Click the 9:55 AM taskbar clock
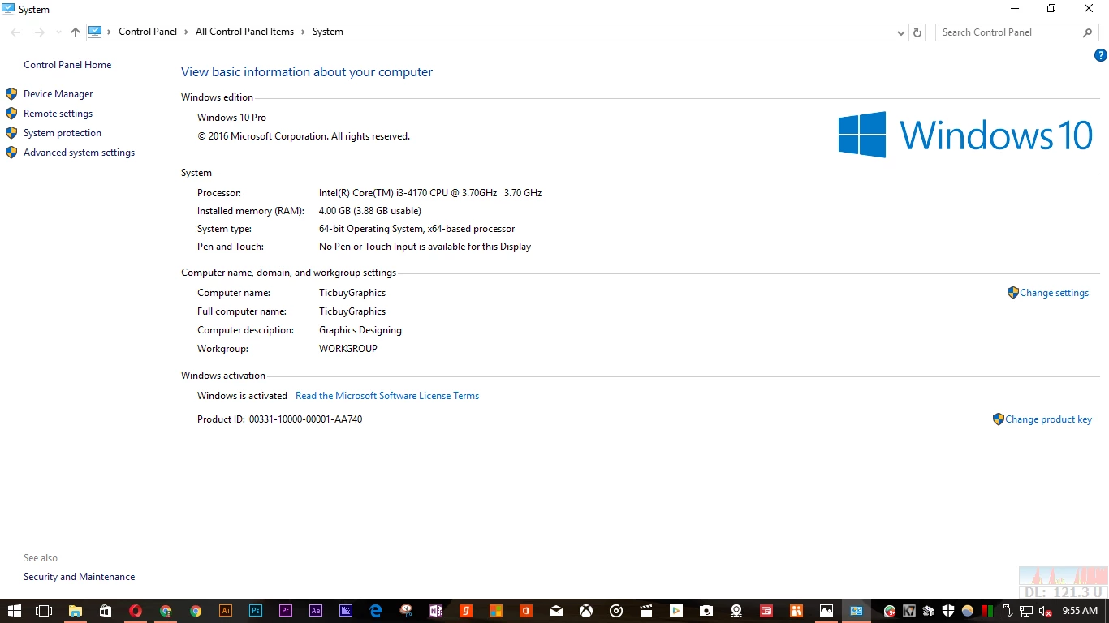 (1080, 611)
